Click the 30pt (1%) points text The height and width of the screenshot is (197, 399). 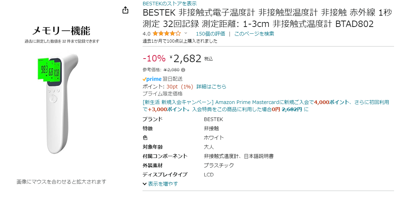click(x=180, y=87)
